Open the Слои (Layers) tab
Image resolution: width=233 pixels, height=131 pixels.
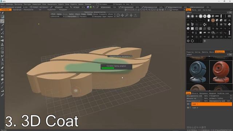tap(188, 93)
